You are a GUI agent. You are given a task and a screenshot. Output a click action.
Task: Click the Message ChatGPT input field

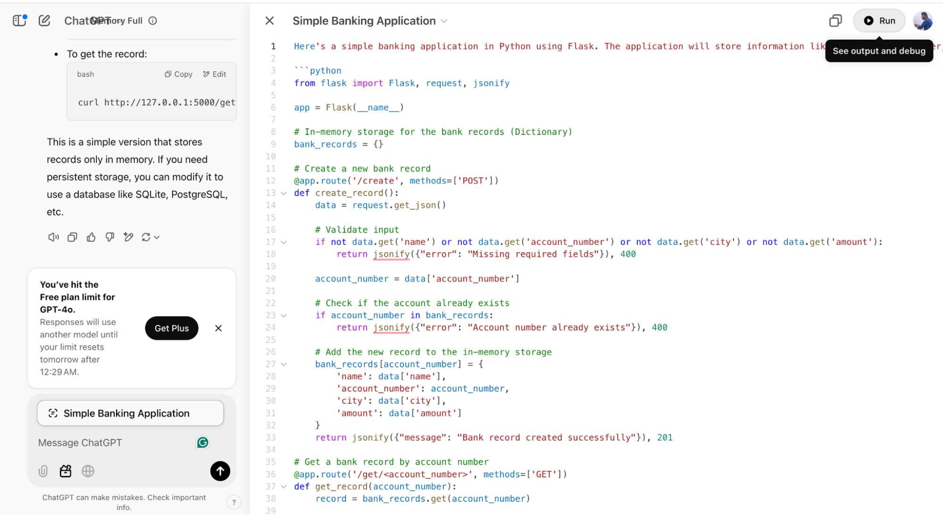coord(113,443)
